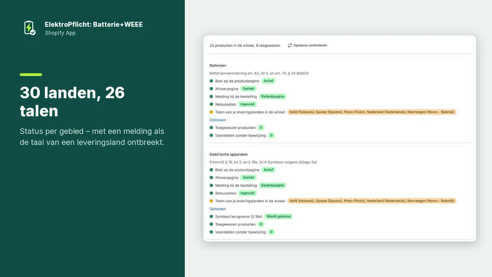The height and width of the screenshot is (277, 492).
Task: Select the '25 producten in de winkel' summary text
Action: pos(245,45)
